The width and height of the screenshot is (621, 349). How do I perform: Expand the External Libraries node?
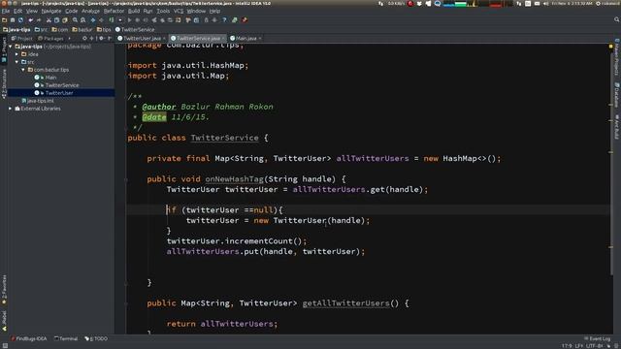[x=11, y=109]
